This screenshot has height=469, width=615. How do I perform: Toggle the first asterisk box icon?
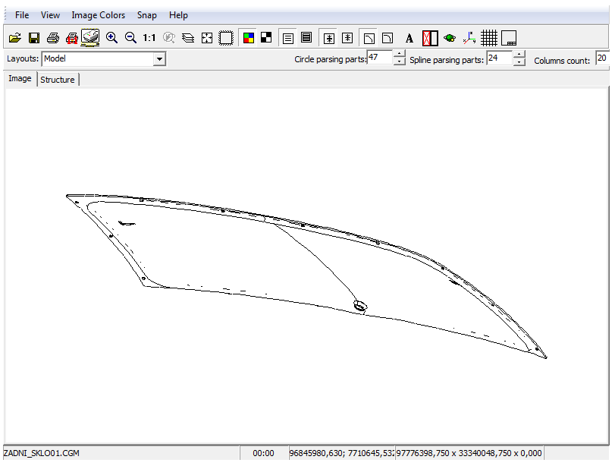[329, 39]
